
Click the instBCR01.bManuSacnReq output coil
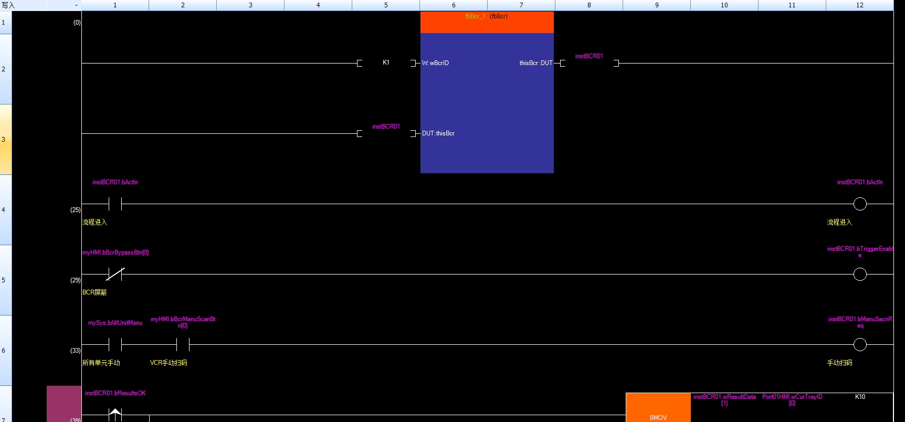click(x=859, y=344)
